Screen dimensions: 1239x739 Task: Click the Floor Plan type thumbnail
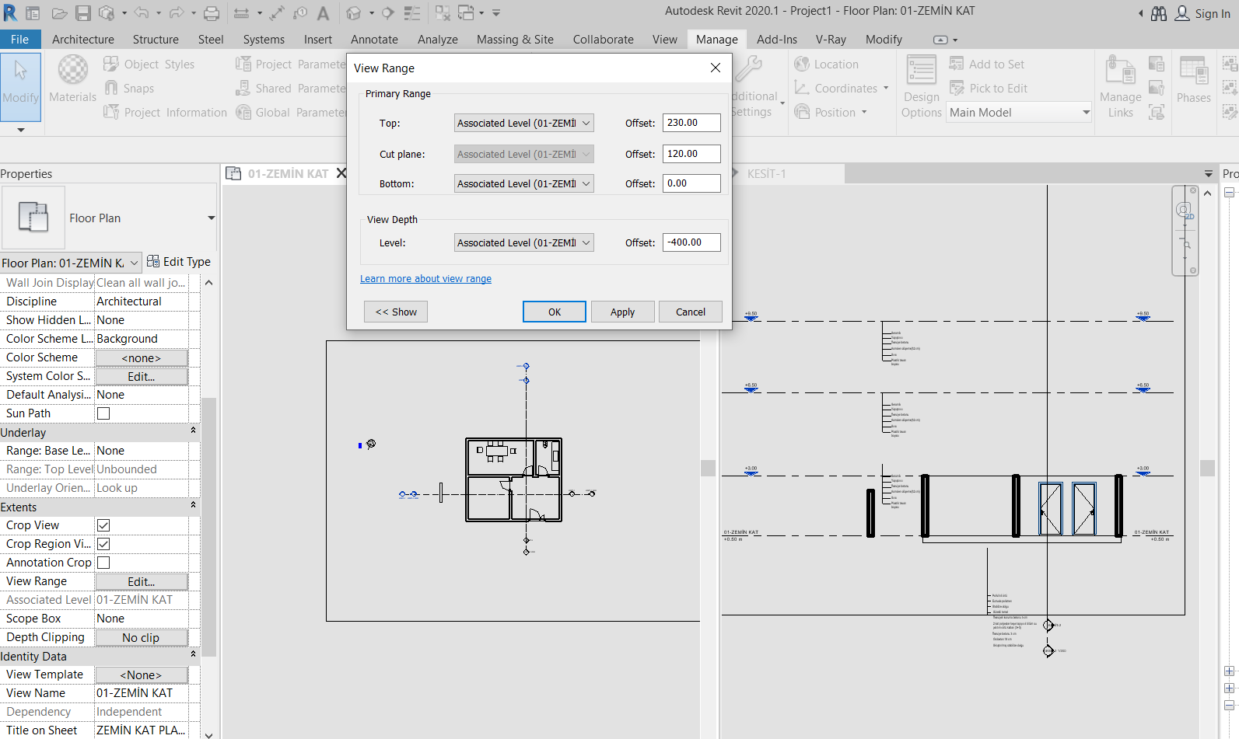pos(33,217)
